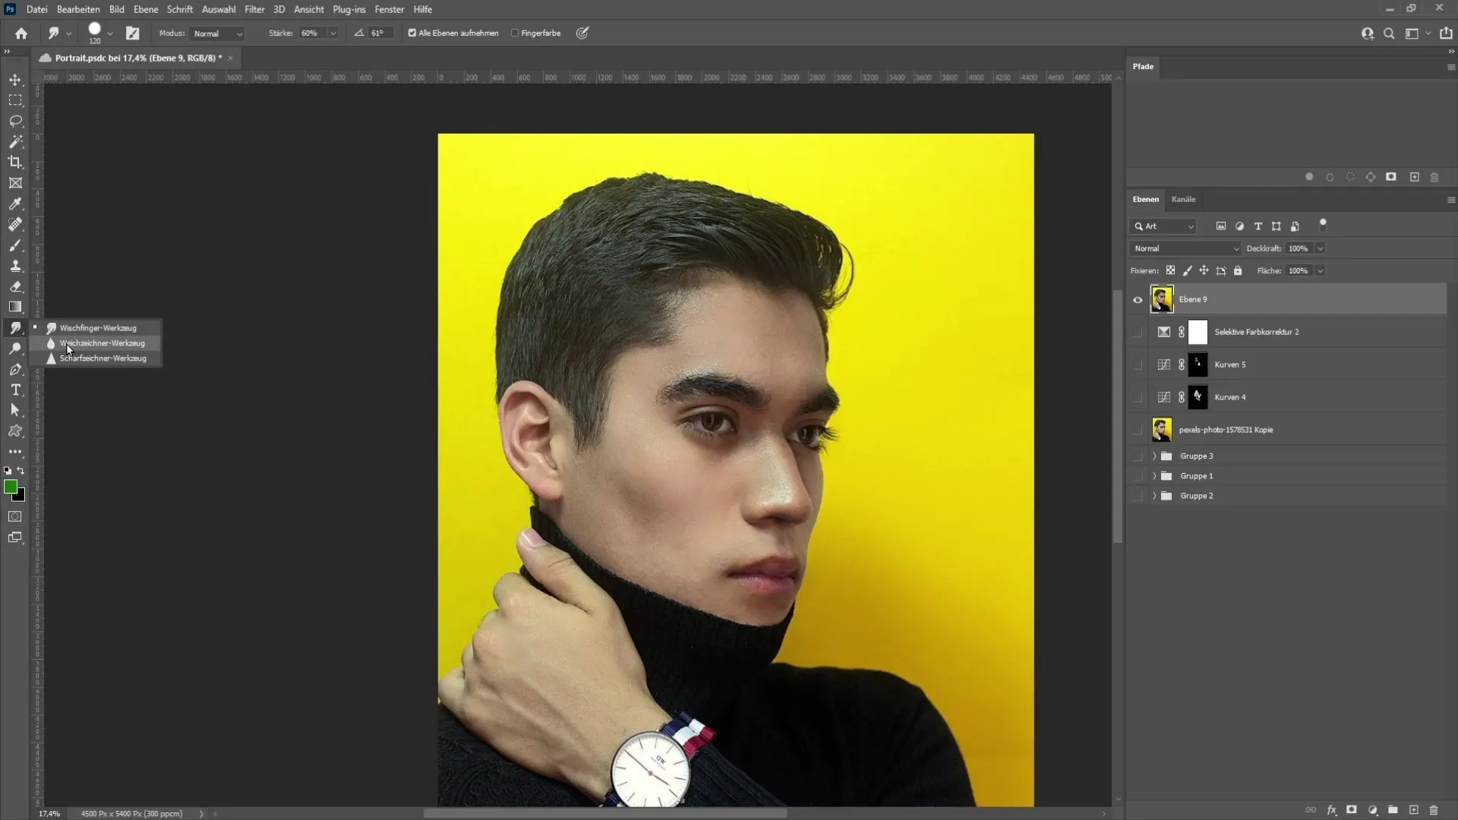Image resolution: width=1458 pixels, height=820 pixels.
Task: Toggle visibility of Selektive Farbkorrektur 2 layer
Action: click(1138, 331)
